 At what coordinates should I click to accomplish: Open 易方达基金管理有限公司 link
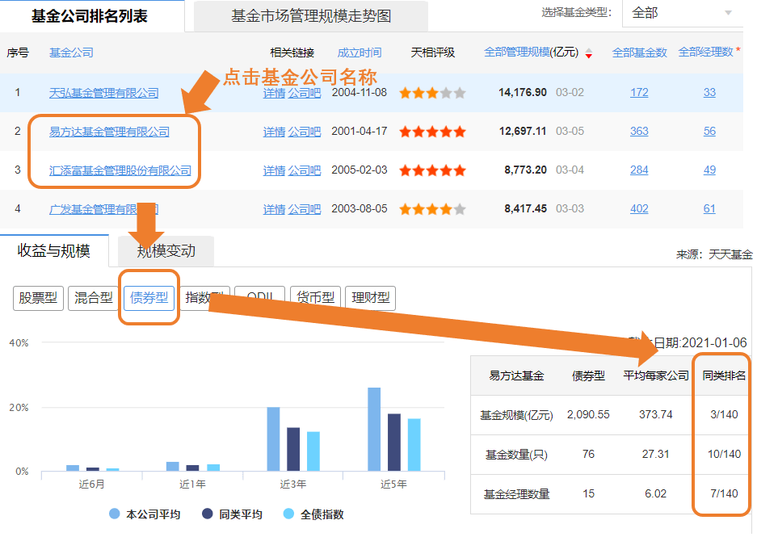click(x=109, y=132)
